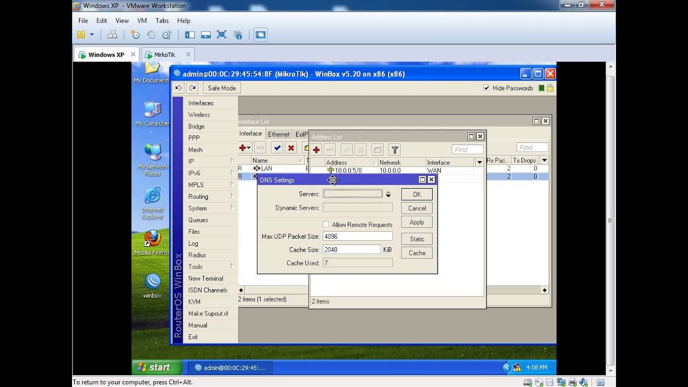This screenshot has width=688, height=387.
Task: Toggle the console view icon
Action: [260, 34]
